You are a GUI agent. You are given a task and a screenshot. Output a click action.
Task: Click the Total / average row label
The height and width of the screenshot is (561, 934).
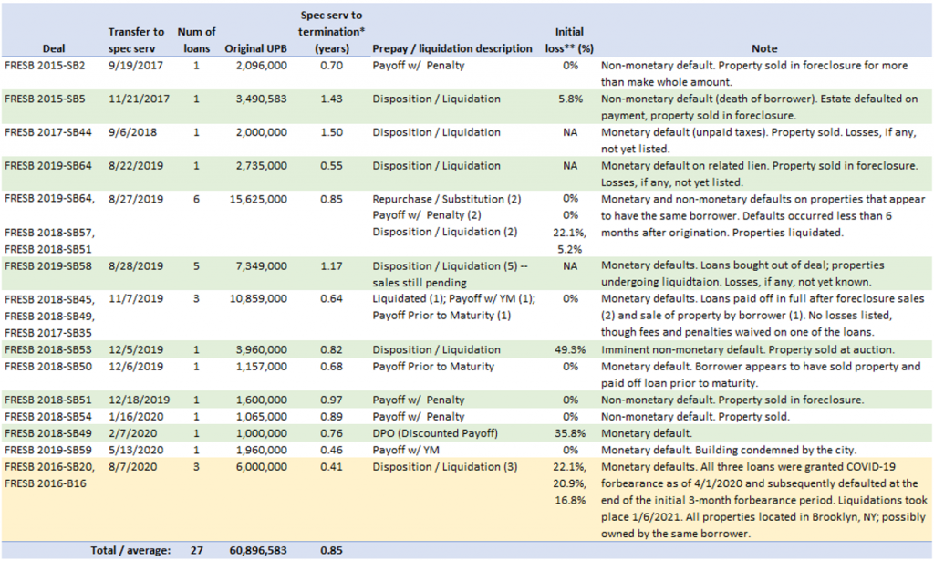tap(130, 550)
